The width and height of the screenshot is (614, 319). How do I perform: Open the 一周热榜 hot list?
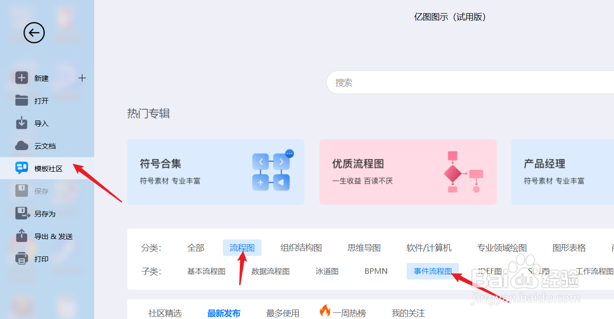coord(349,312)
